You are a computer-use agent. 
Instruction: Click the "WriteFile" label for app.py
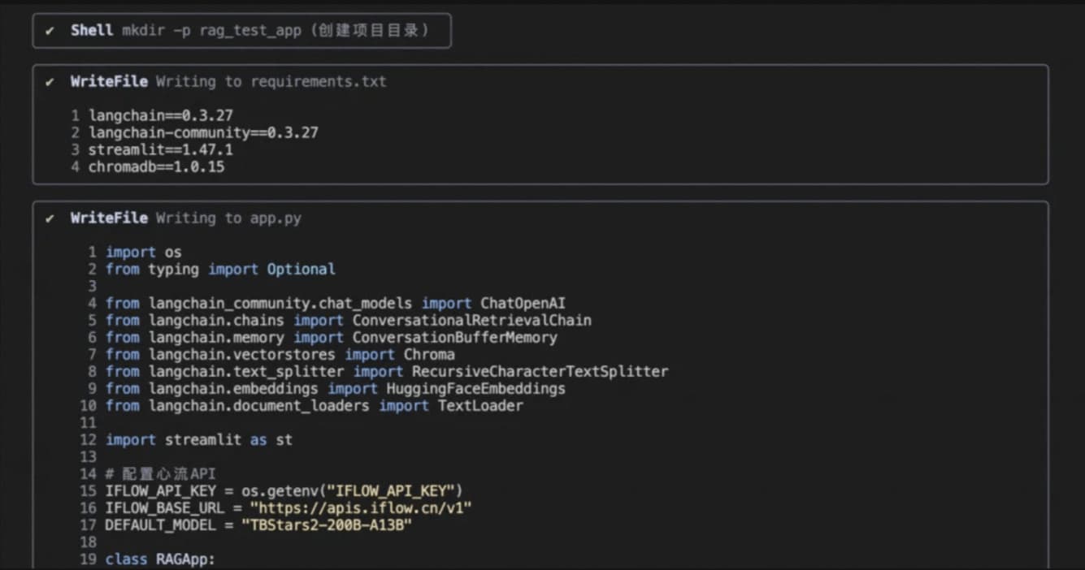(109, 218)
